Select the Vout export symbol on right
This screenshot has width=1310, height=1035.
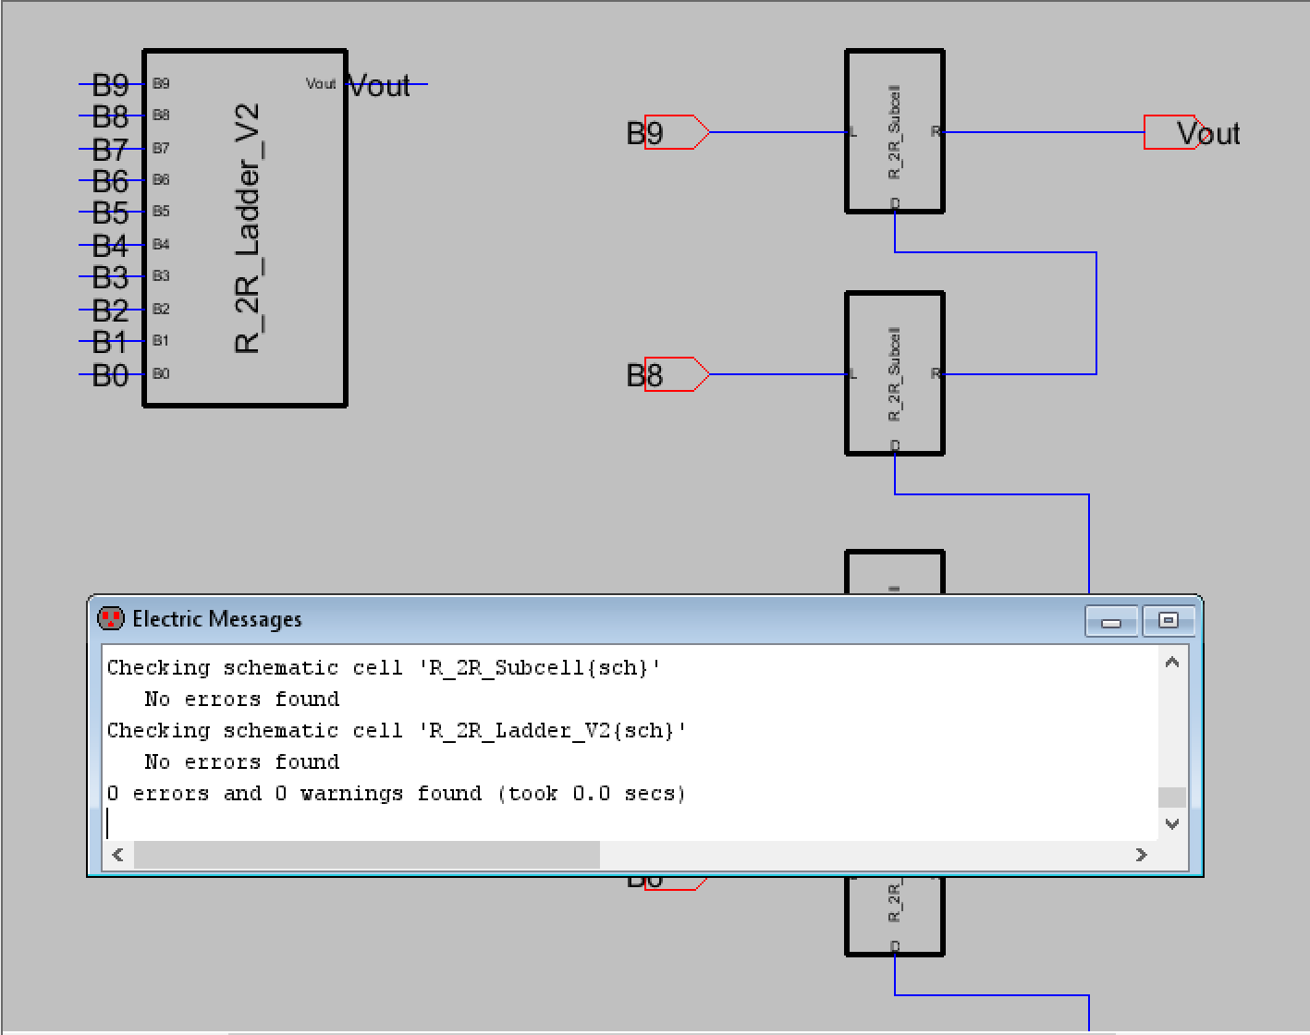coord(1169,132)
